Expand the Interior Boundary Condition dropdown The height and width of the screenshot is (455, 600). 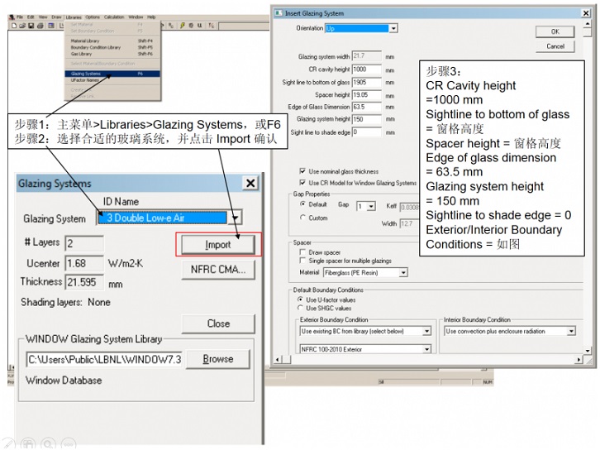(x=570, y=331)
